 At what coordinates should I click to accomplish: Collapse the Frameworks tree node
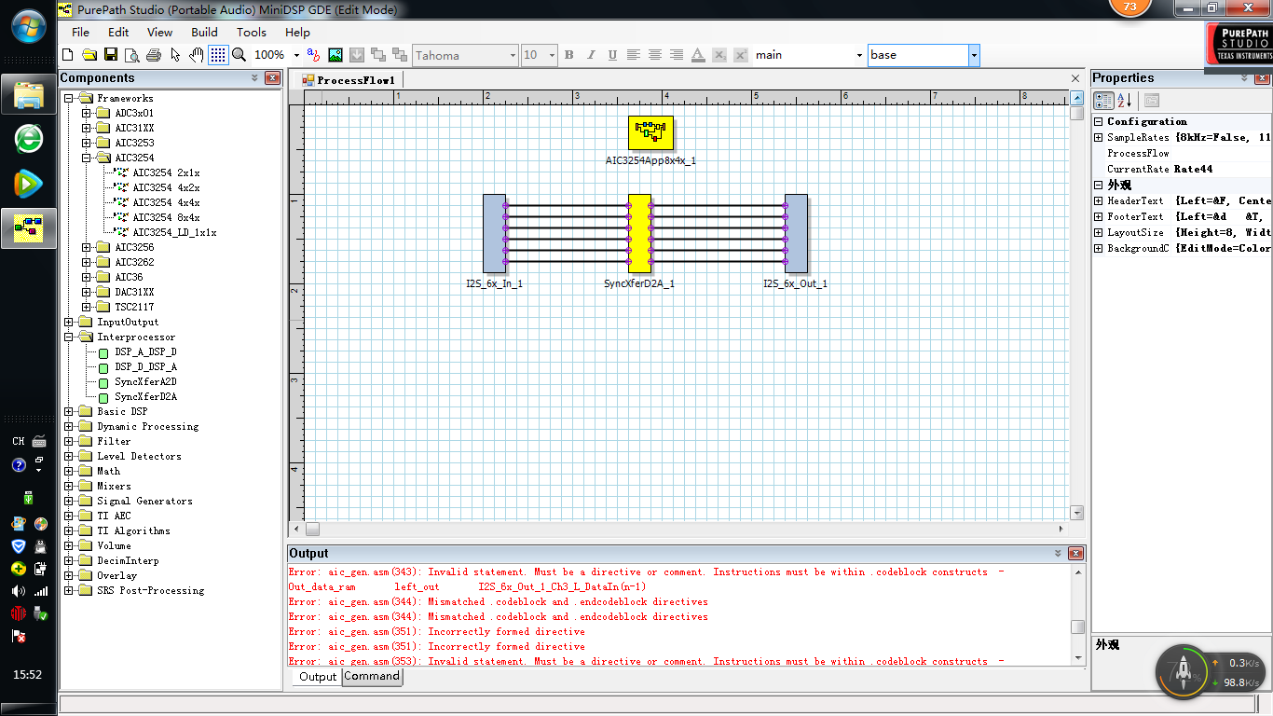pyautogui.click(x=69, y=98)
